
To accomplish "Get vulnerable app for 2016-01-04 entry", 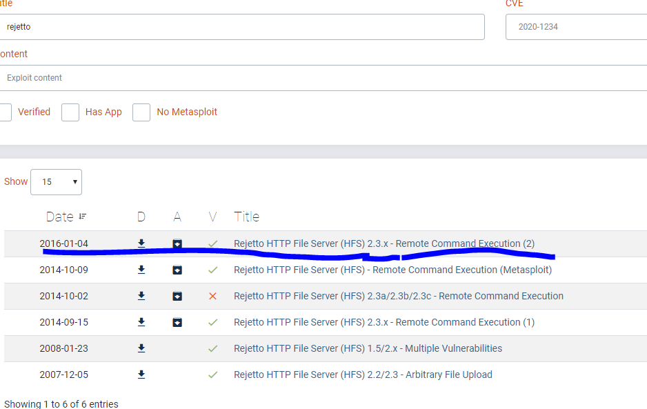I will pyautogui.click(x=177, y=243).
